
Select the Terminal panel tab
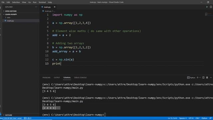tap(67, 78)
